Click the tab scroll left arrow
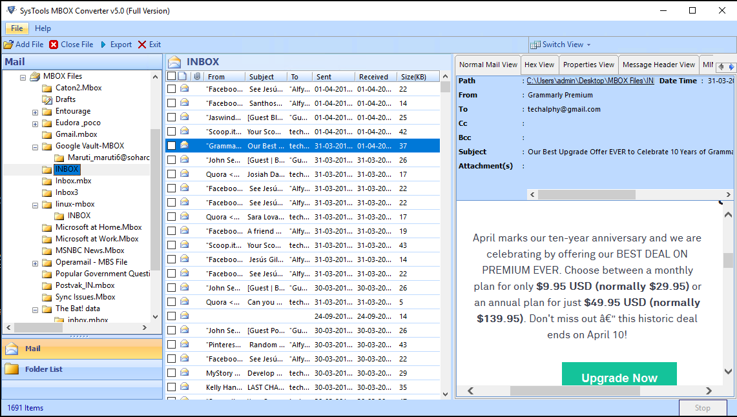Screen dimensions: 737x417 (x=721, y=66)
